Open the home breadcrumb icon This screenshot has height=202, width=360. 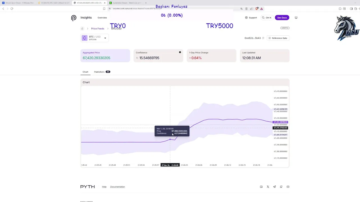[x=82, y=29]
